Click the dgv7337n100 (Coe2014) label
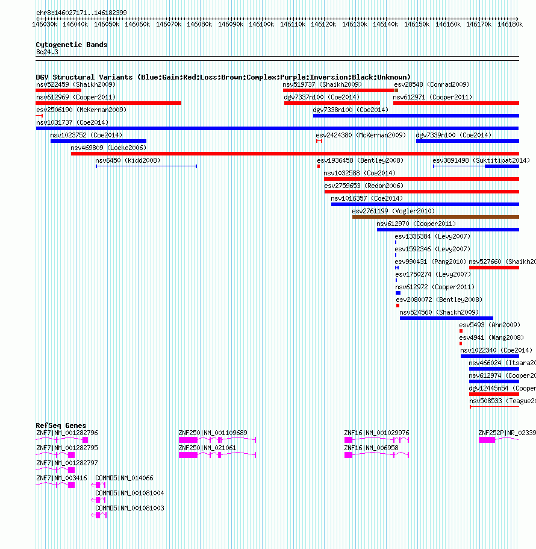 pos(322,98)
